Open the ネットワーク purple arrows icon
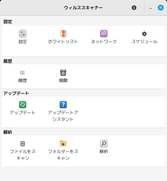Viewport: 167px width, 181px height. (104, 34)
